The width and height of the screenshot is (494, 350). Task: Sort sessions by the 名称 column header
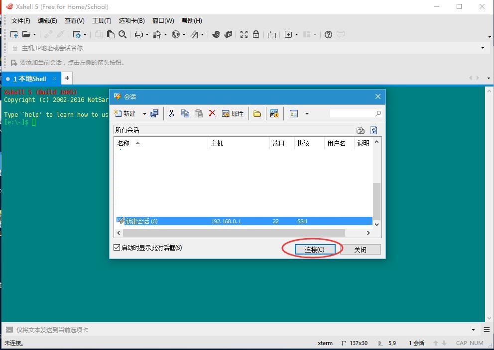tap(161, 143)
